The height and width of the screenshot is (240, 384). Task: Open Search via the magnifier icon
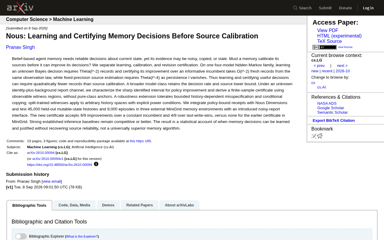[295, 8]
